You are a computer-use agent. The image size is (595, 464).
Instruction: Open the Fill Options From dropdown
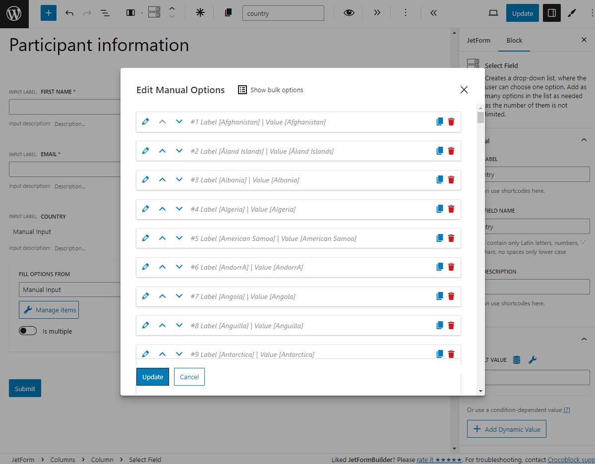point(69,290)
